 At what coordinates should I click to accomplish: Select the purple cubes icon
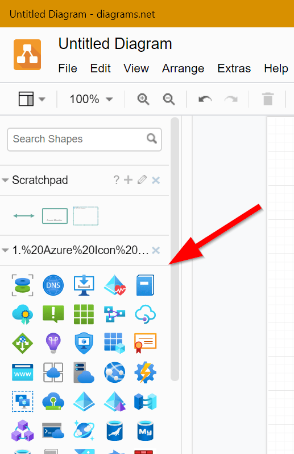pos(23,431)
